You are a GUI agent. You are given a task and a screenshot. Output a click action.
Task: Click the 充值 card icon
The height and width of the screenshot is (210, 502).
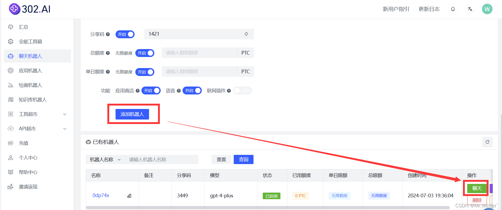pos(11,143)
